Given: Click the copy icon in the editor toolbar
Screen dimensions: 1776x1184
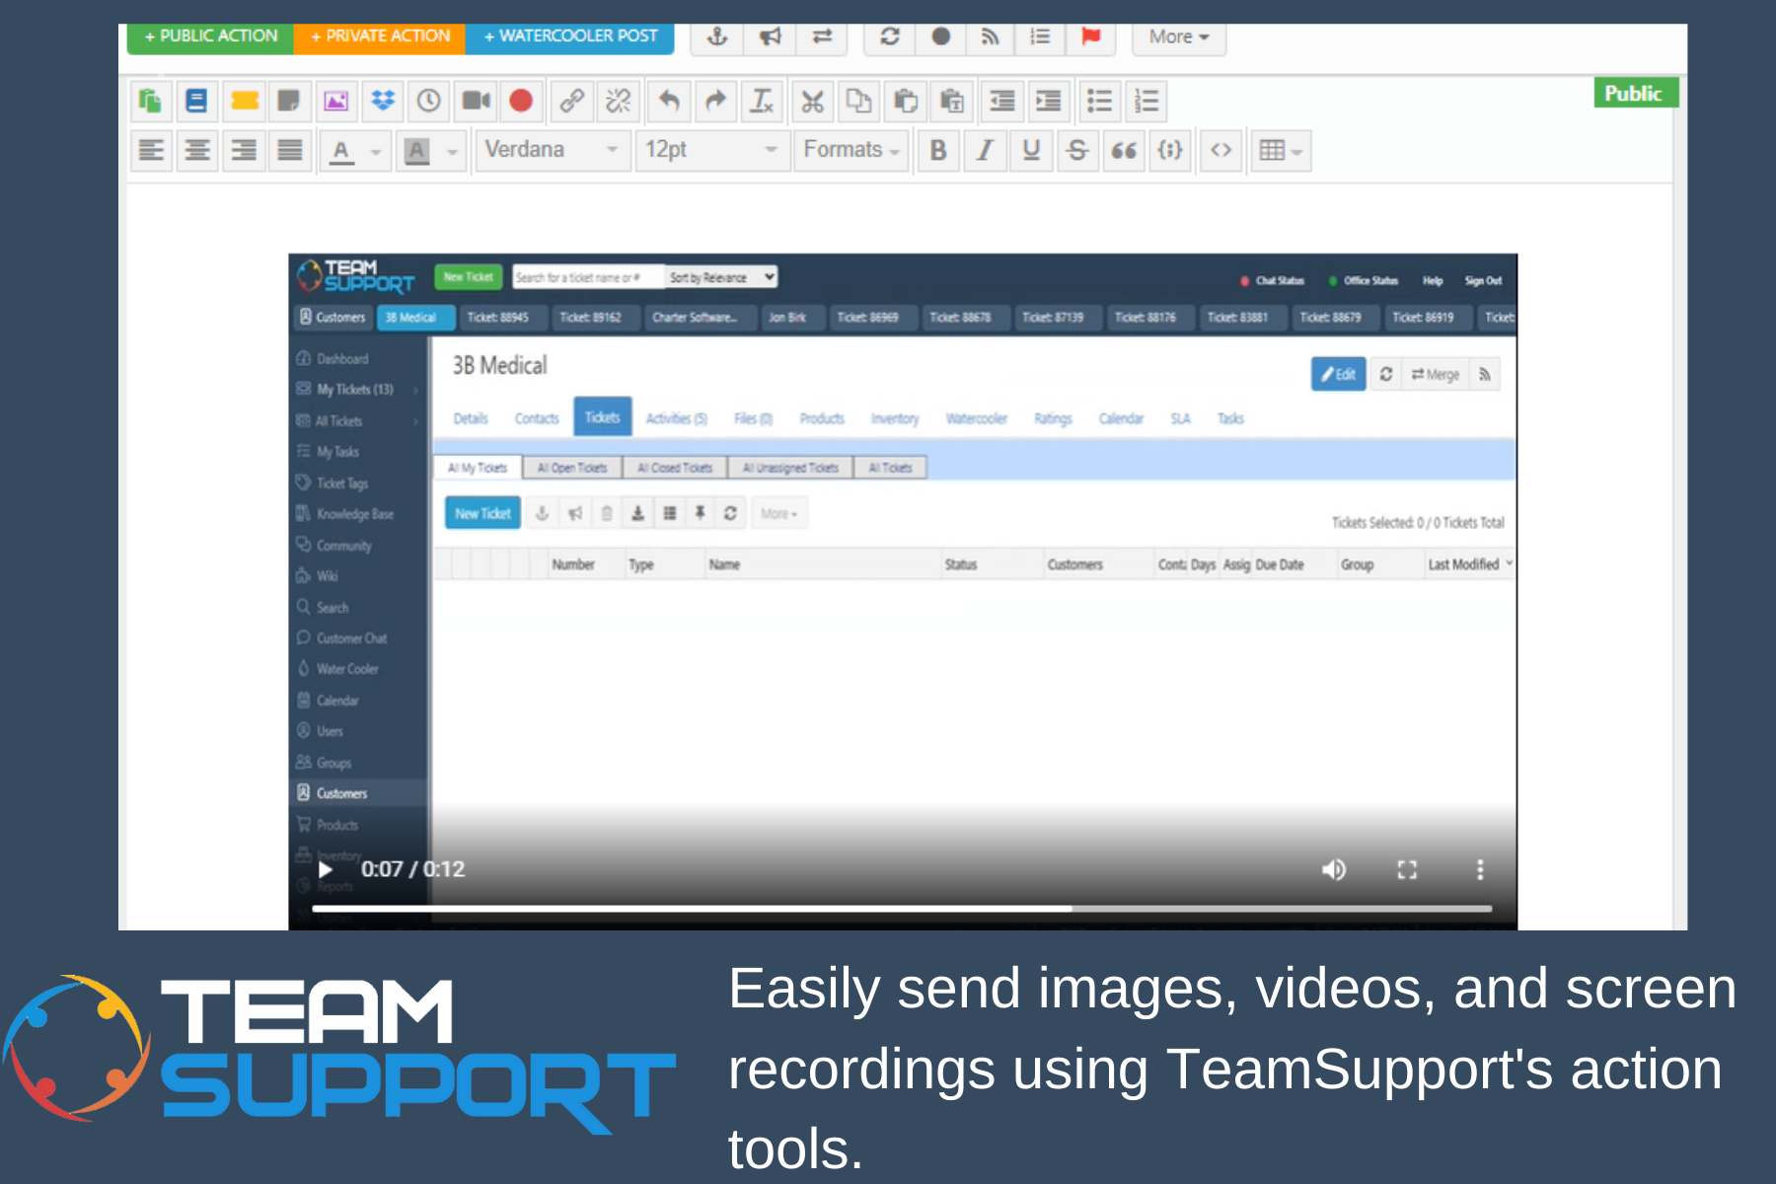Looking at the screenshot, I should tap(858, 101).
